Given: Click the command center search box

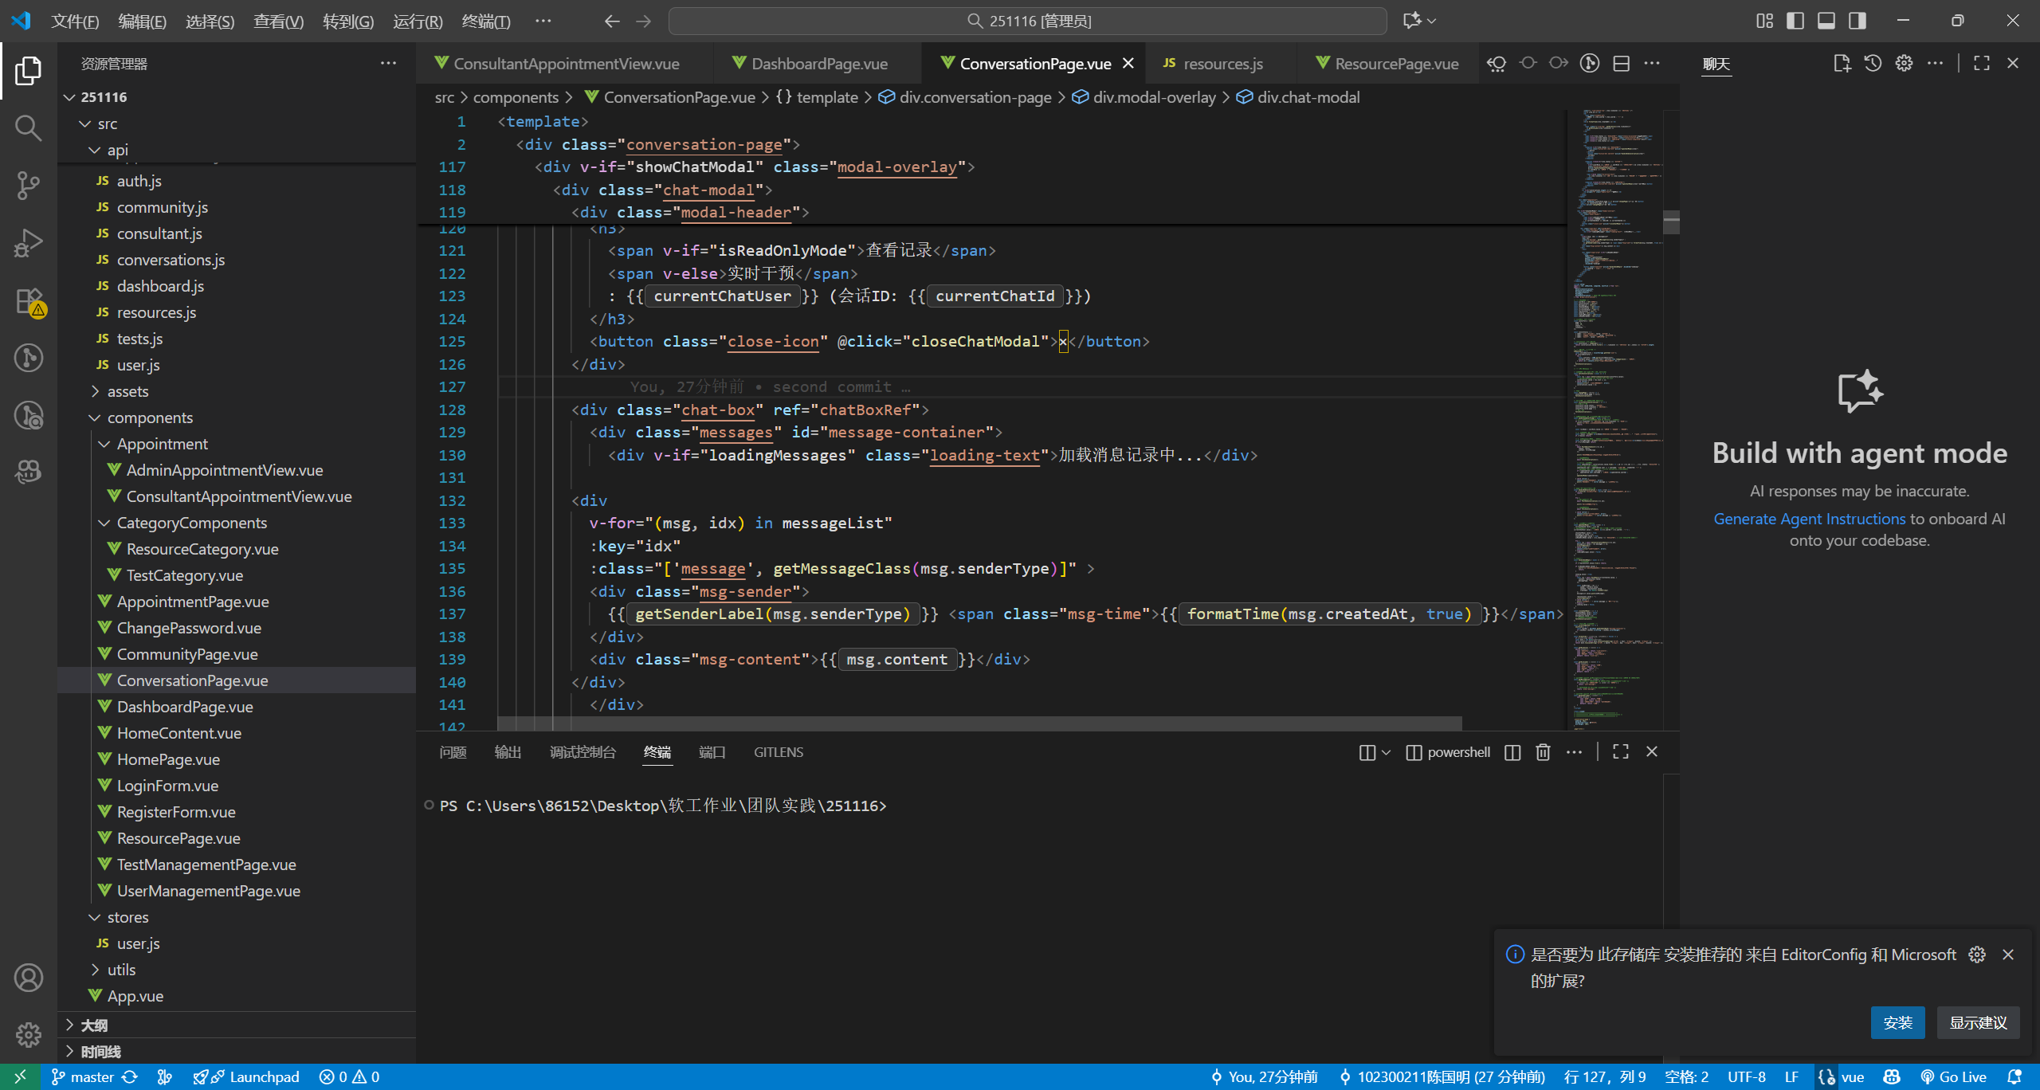Looking at the screenshot, I should (1028, 21).
